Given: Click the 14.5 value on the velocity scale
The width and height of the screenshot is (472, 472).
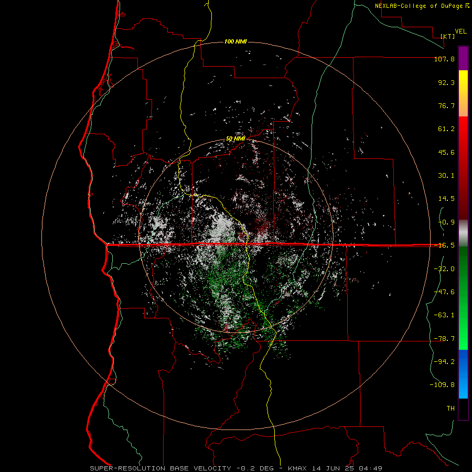Looking at the screenshot, I should point(446,199).
